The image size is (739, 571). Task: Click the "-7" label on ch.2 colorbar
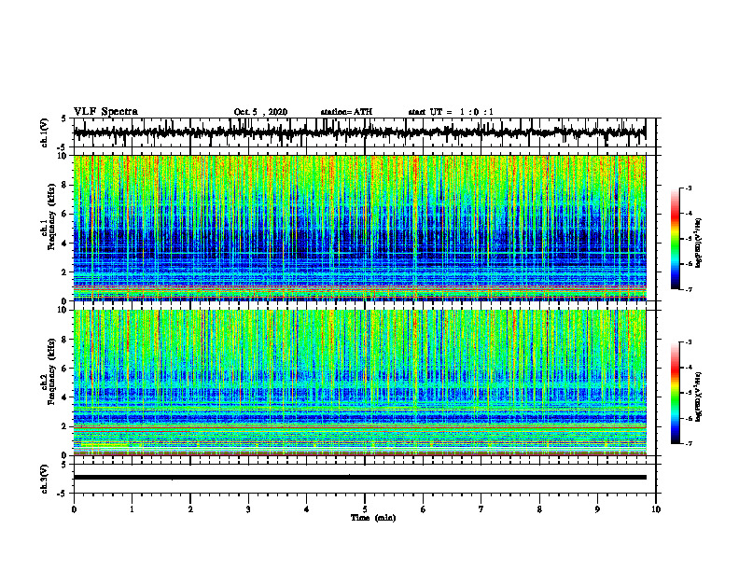(688, 443)
